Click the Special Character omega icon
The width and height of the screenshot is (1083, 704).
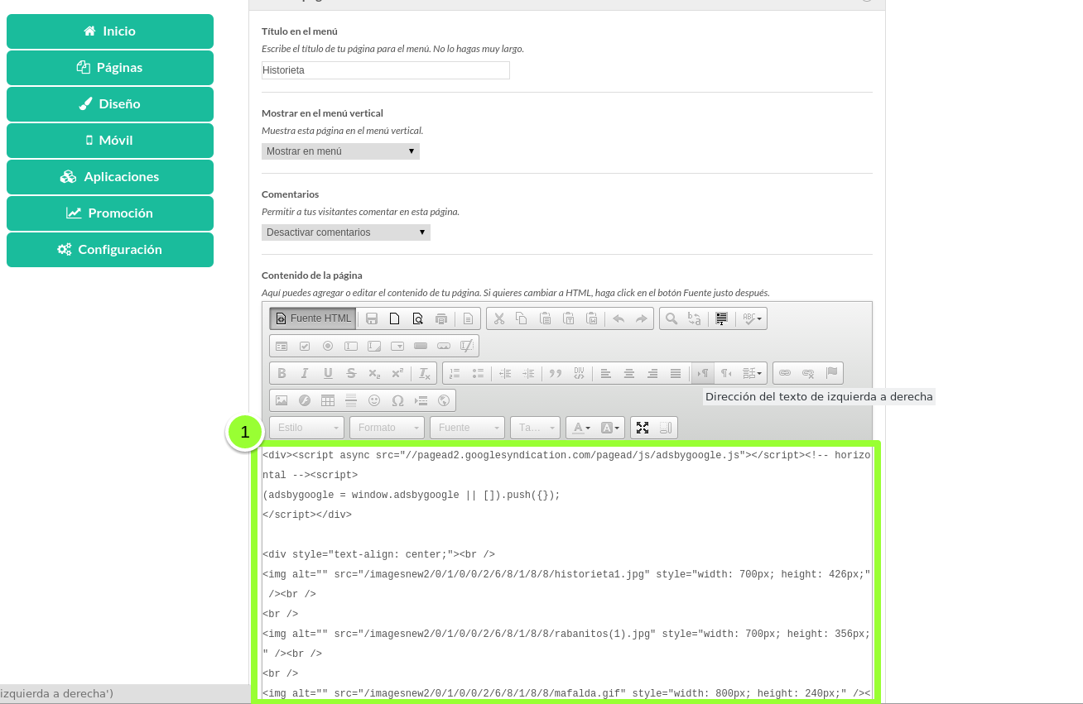pyautogui.click(x=397, y=400)
